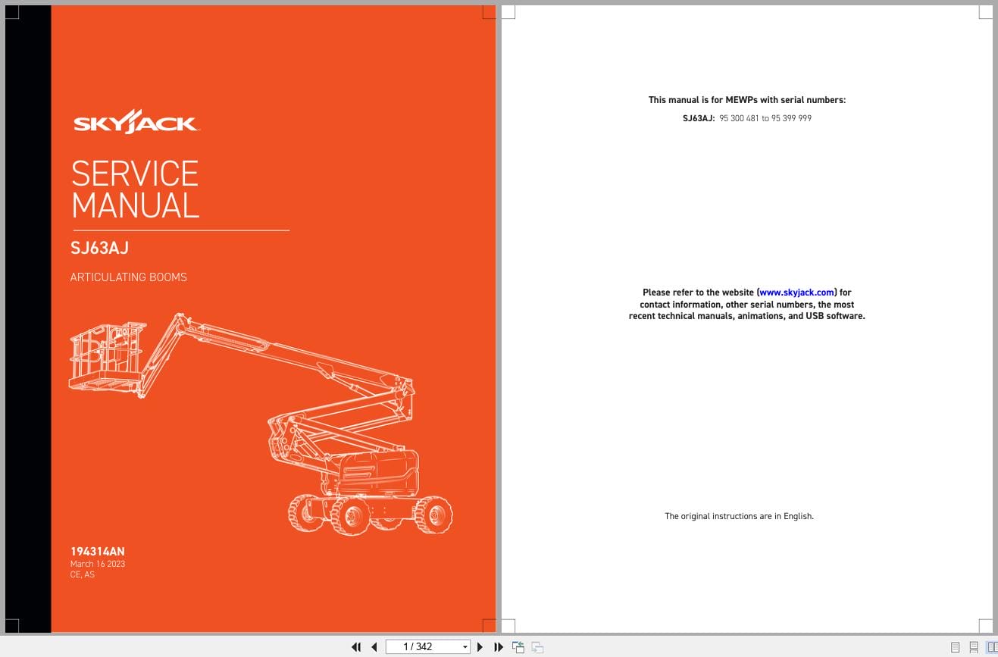Click the vertical scrollbar edge
998x657 pixels.
[x=995, y=326]
